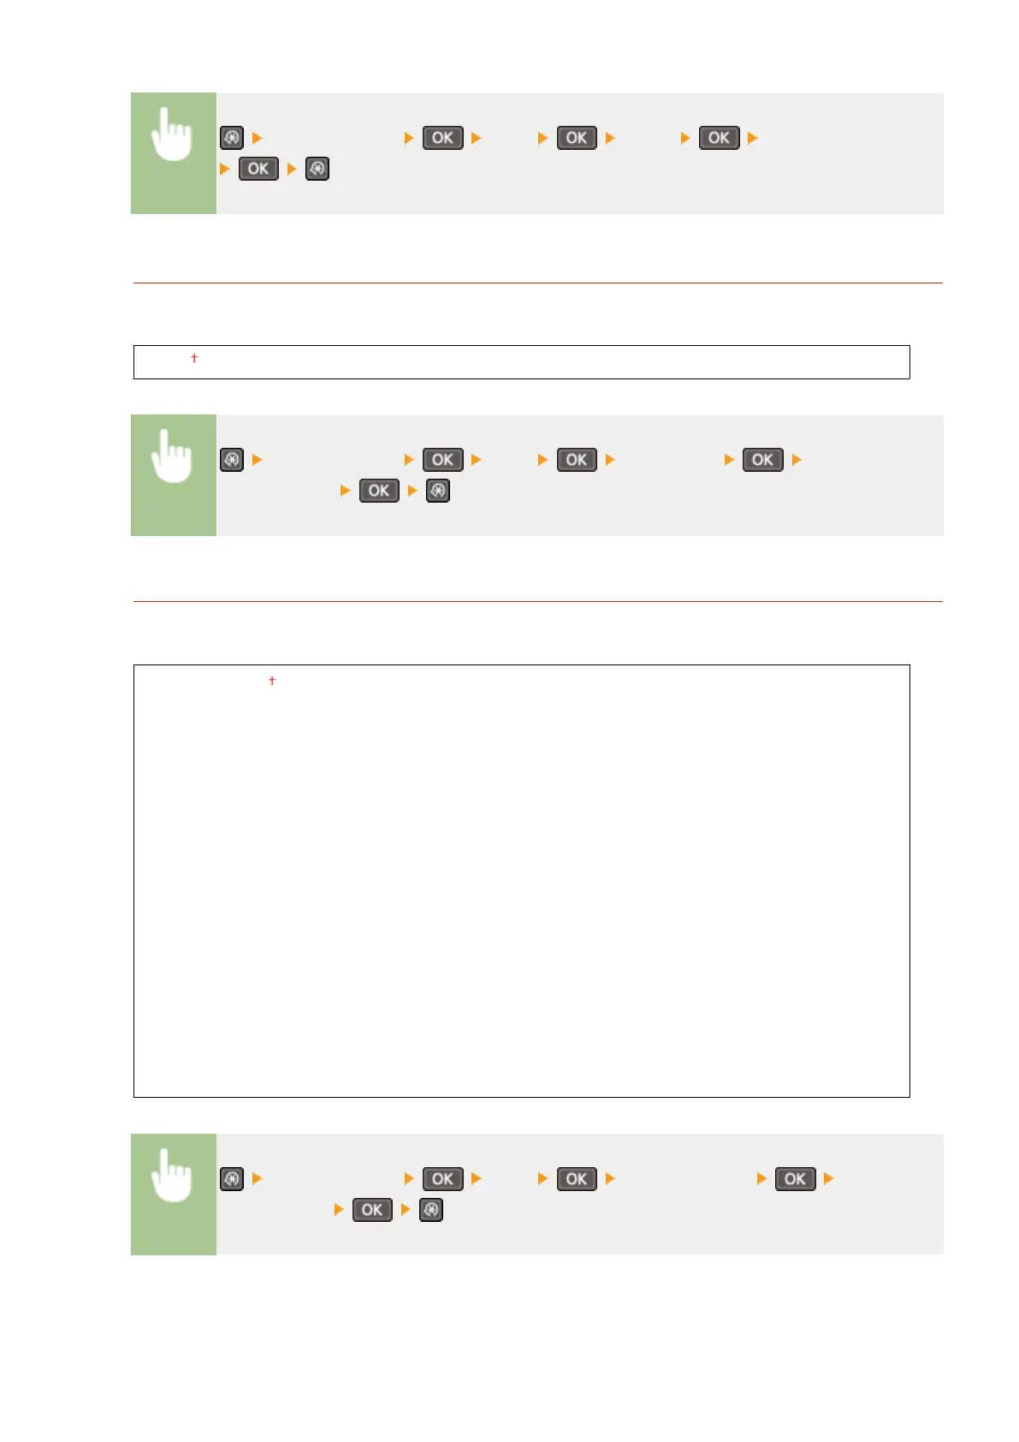Click the second OK button in the middle procedure

pos(577,460)
